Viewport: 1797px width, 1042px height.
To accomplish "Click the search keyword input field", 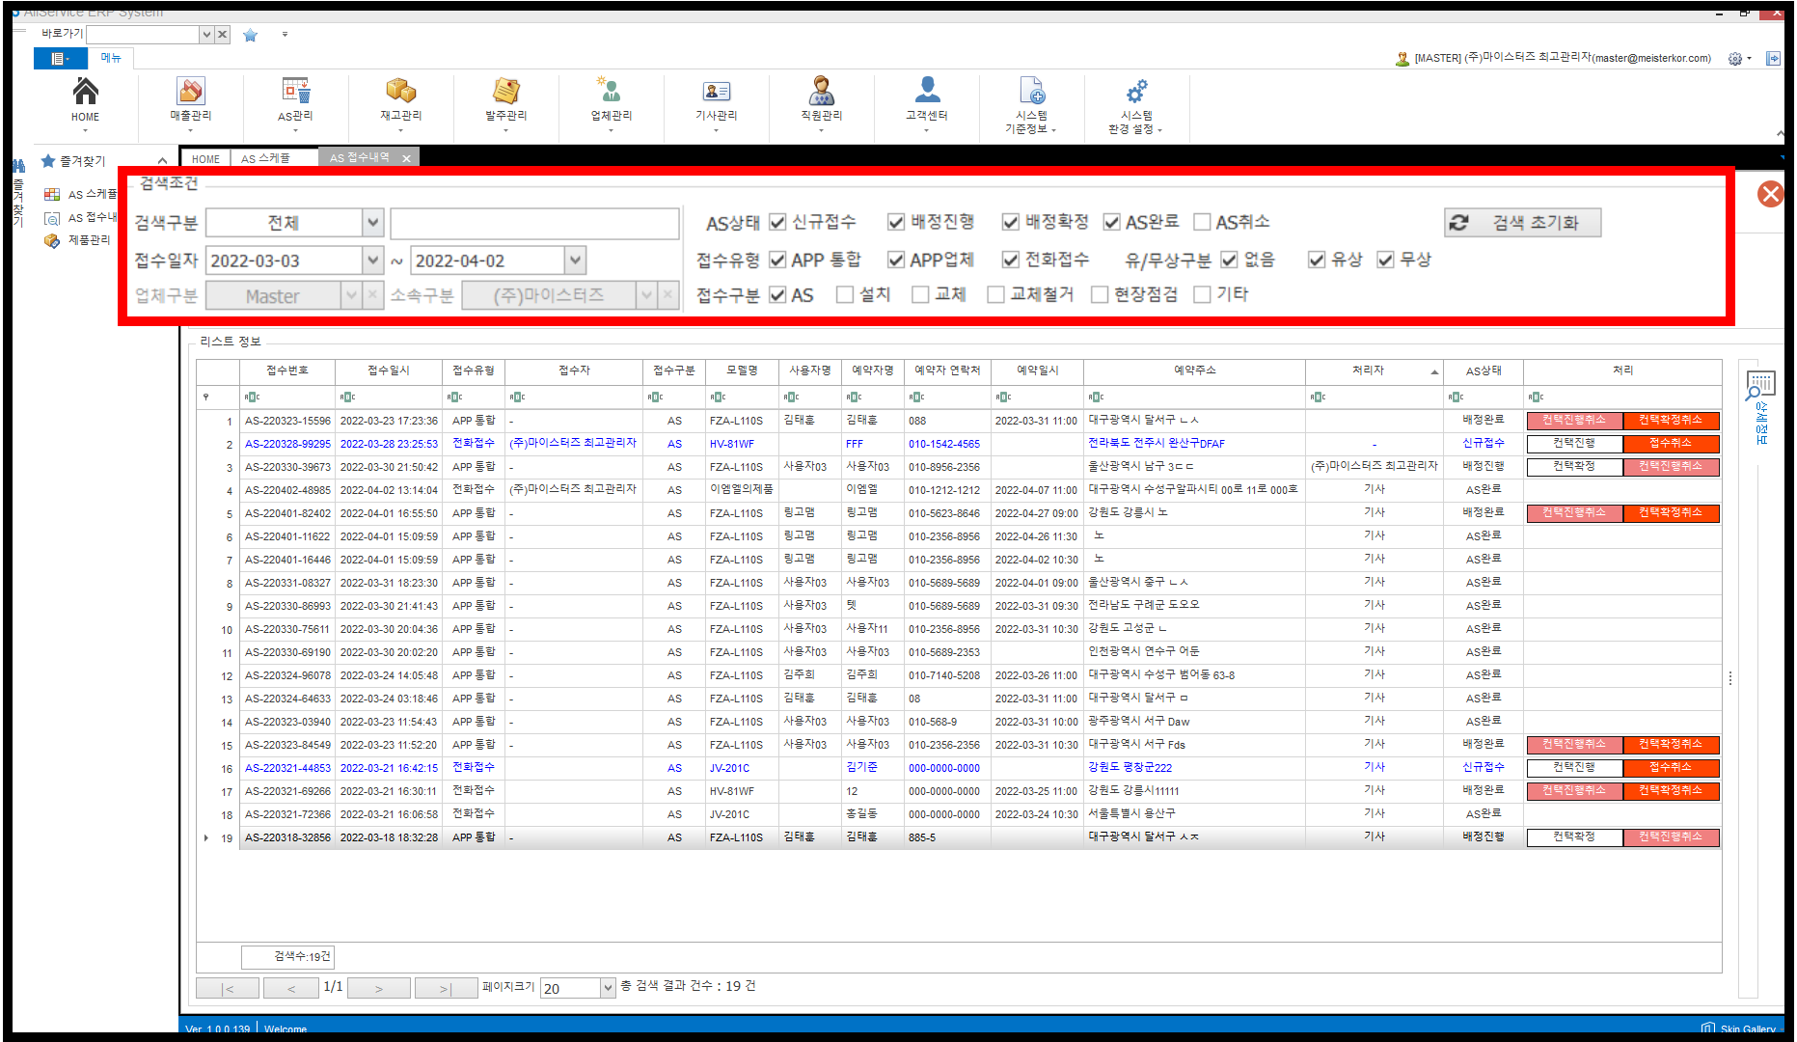I will point(534,223).
